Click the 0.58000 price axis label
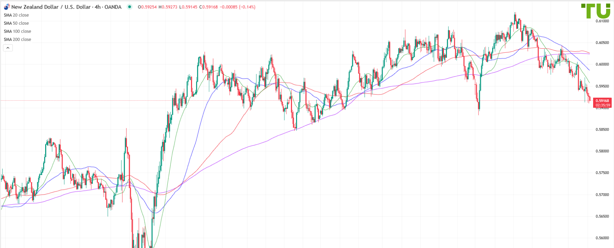 [602, 151]
